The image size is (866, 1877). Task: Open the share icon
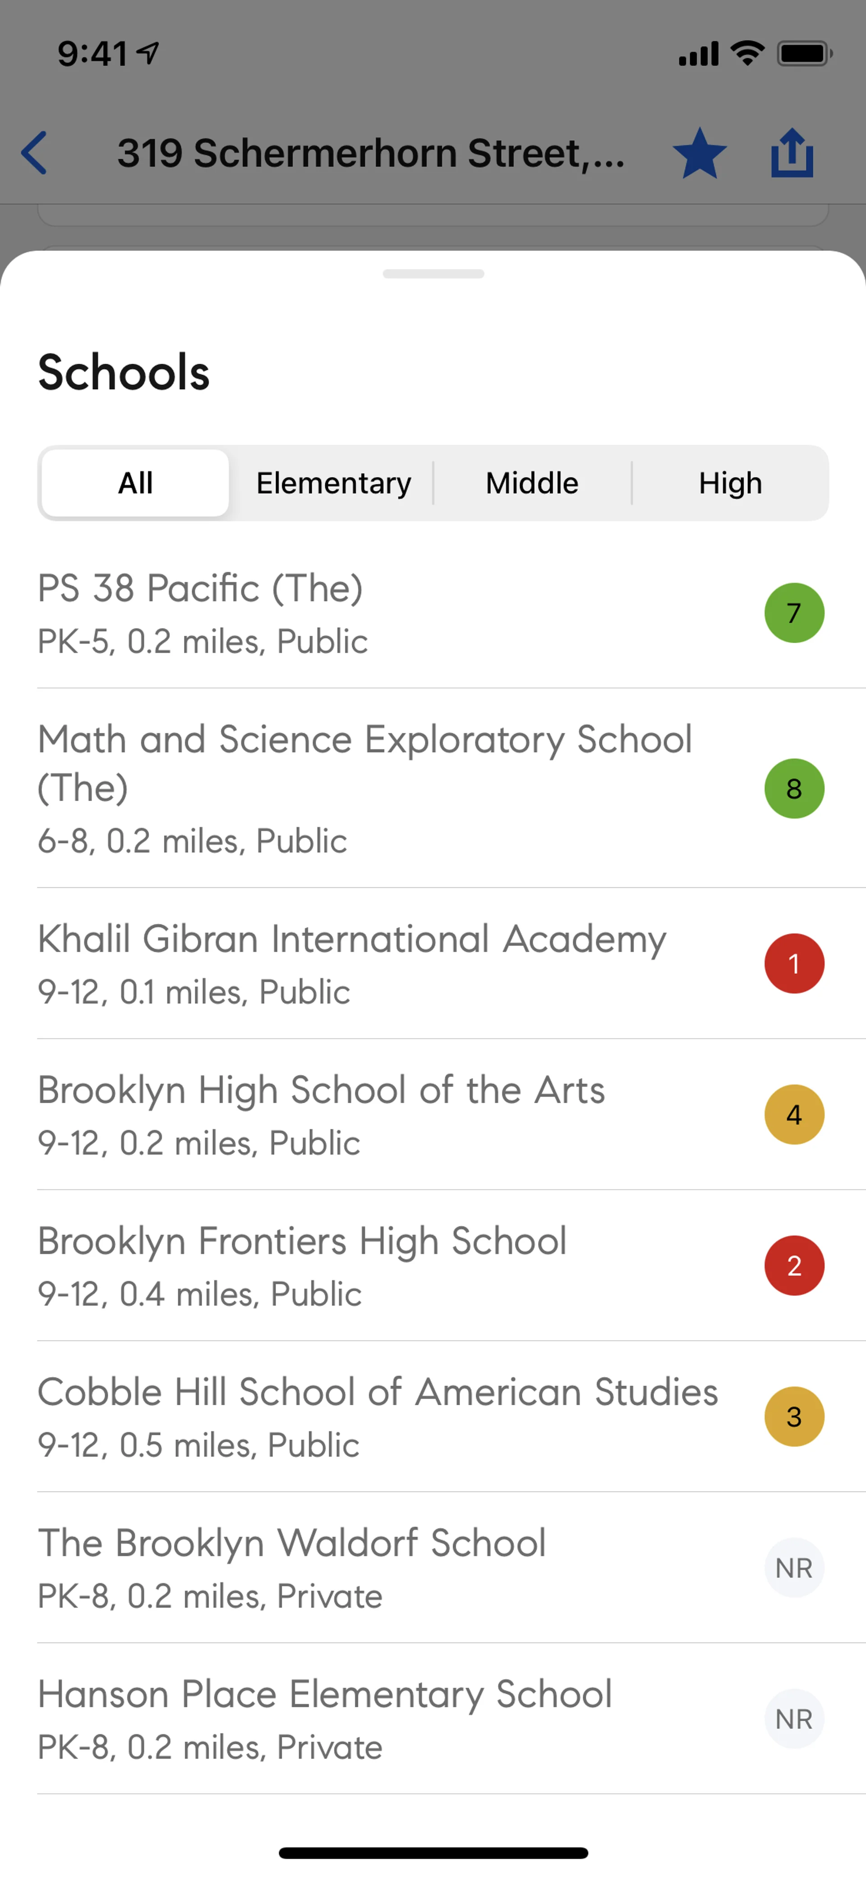pyautogui.click(x=792, y=153)
